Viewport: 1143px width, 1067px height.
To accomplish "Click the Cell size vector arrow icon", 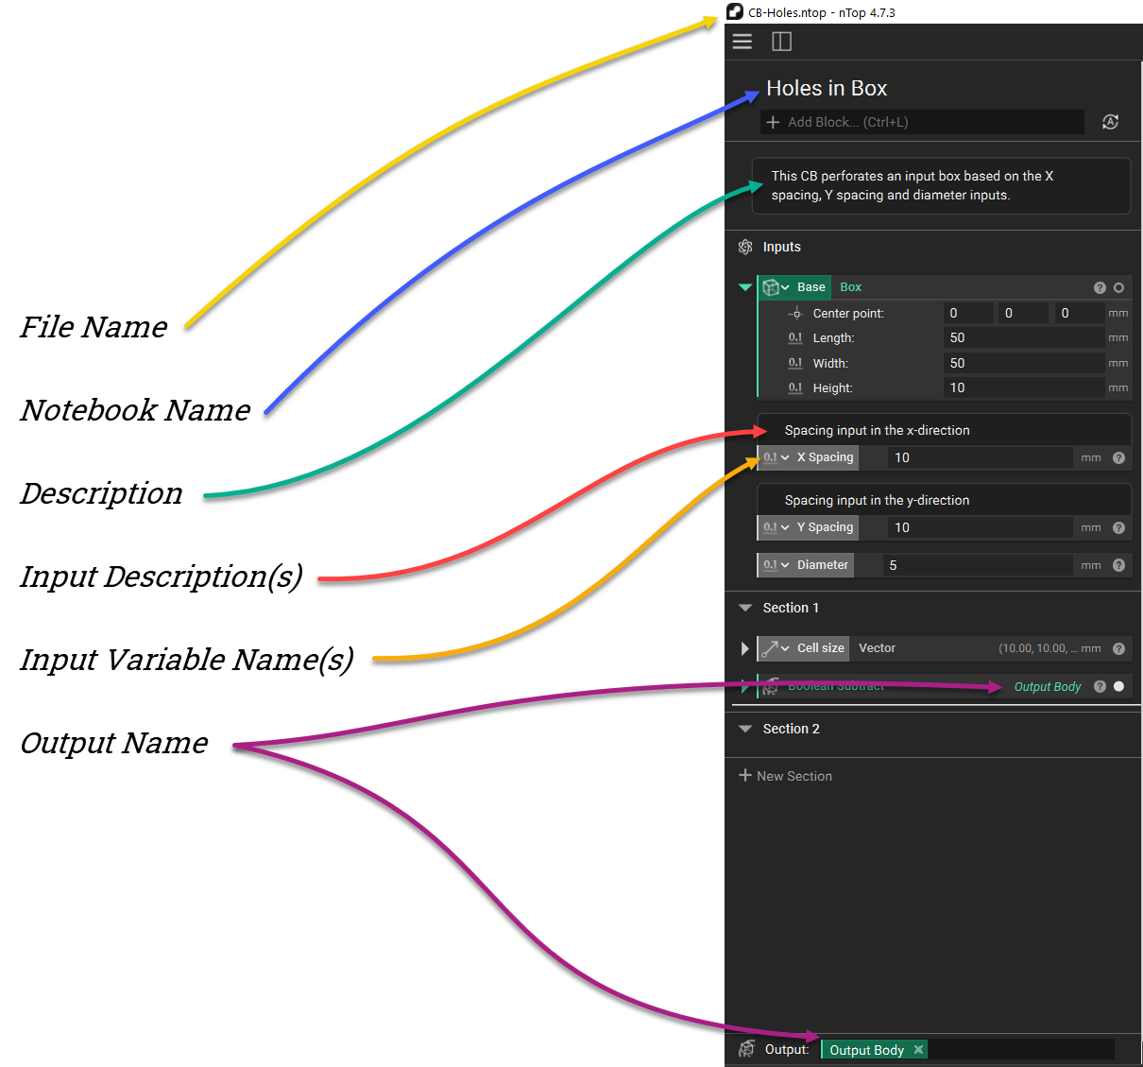I will [773, 648].
